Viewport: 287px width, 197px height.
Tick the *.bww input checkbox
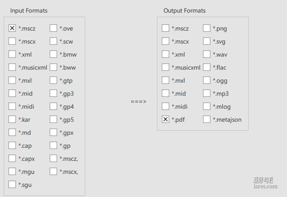[53, 67]
